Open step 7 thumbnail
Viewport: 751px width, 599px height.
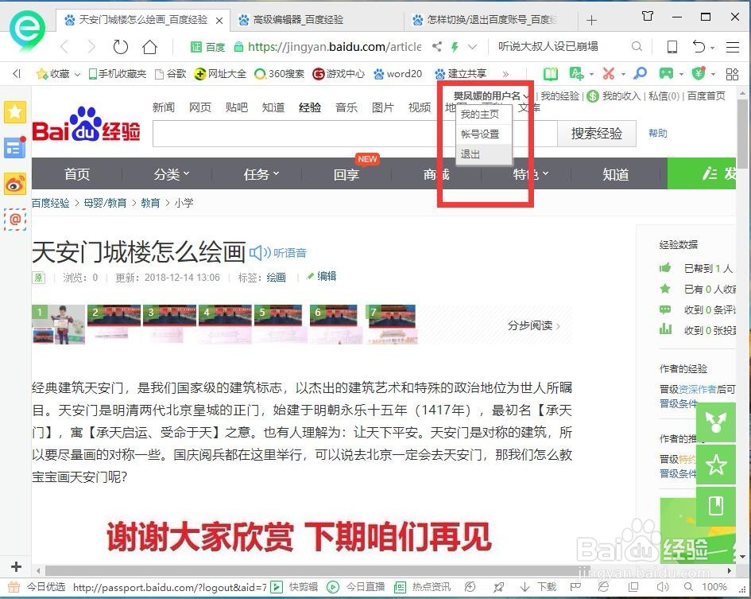click(390, 325)
